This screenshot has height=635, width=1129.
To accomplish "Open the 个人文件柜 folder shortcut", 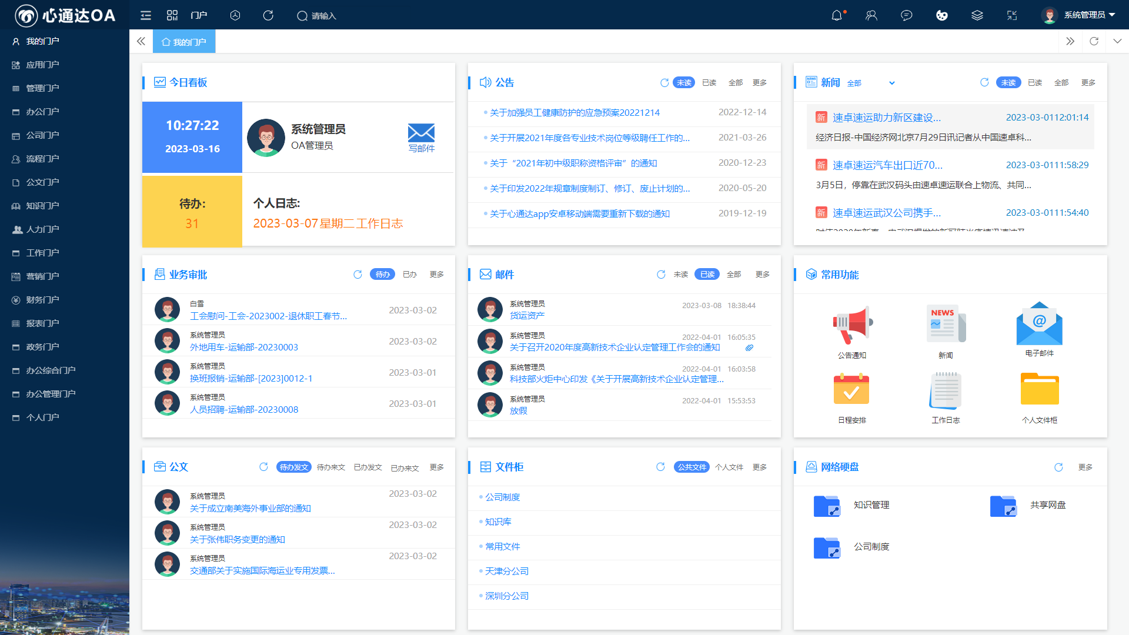I will (x=1039, y=390).
